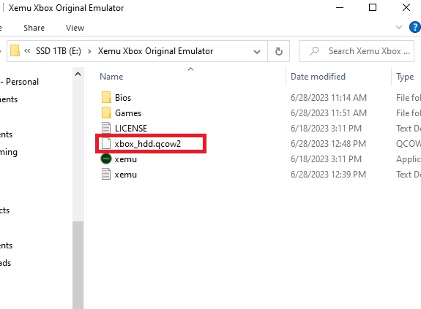This screenshot has width=421, height=309.
Task: Expand SSD 1TB (E:) subfolder arrow
Action: tap(89, 51)
